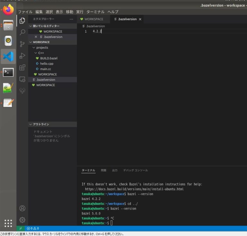
Task: Open the ターミナル menu in menu bar
Action: 96,12
